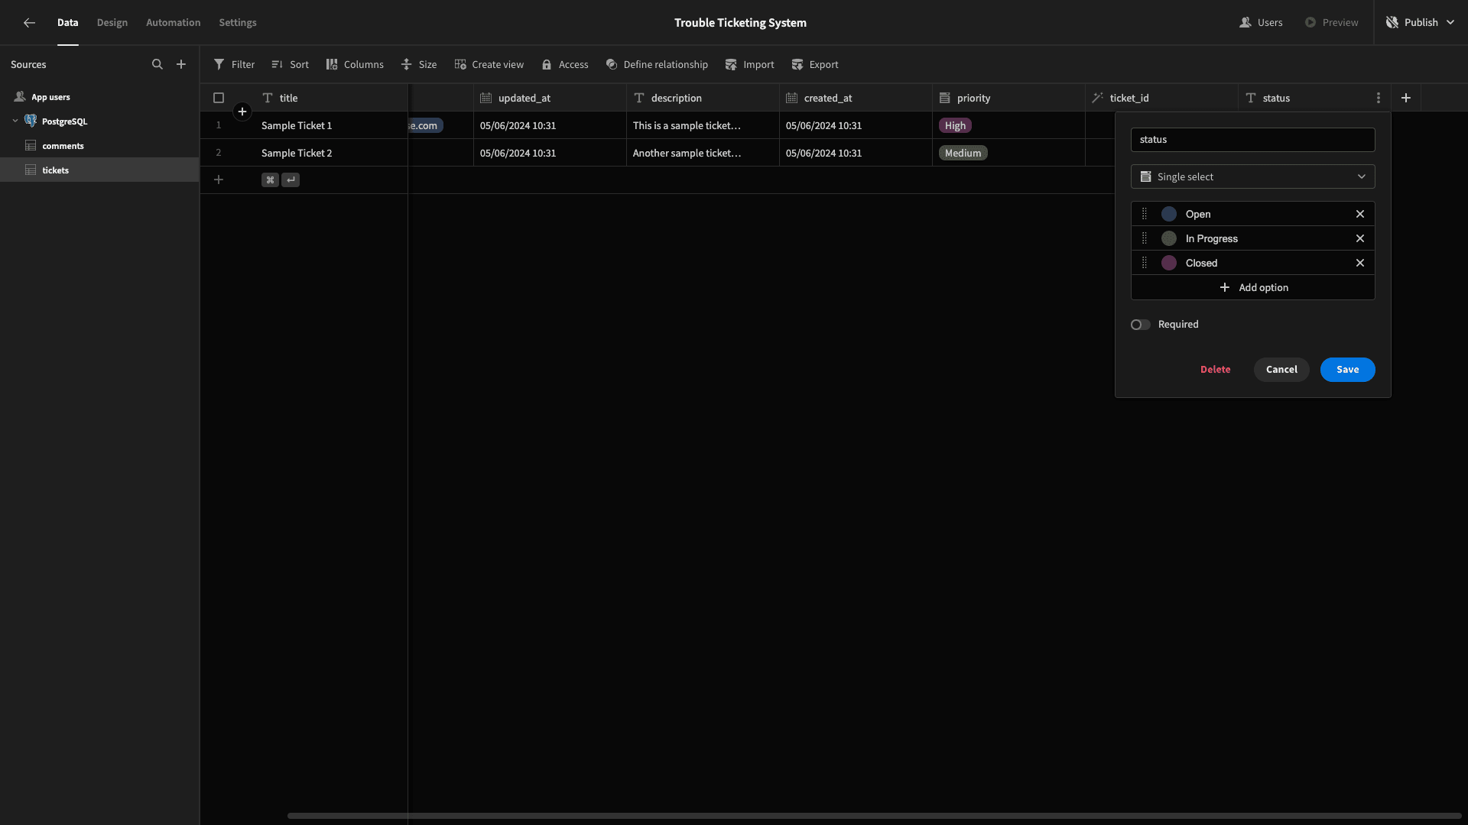Click the status column name field
This screenshot has width=1468, height=825.
(x=1253, y=140)
